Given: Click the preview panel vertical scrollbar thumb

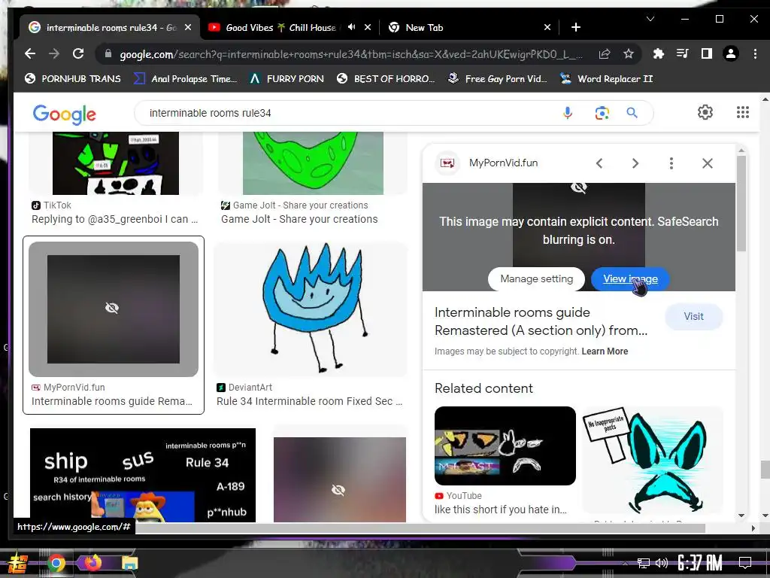Looking at the screenshot, I should pos(741,204).
